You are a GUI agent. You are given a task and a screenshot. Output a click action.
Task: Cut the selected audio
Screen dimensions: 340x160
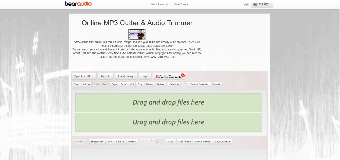point(132,84)
